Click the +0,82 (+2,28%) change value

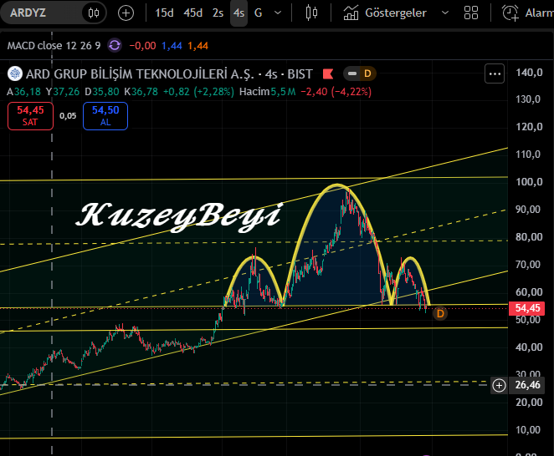pos(198,92)
